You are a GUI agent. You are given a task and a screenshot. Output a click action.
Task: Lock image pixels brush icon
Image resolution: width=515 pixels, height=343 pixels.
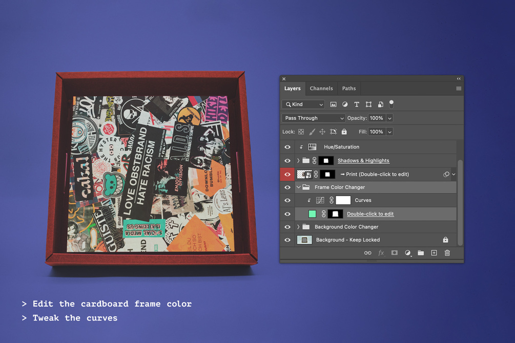click(x=312, y=132)
